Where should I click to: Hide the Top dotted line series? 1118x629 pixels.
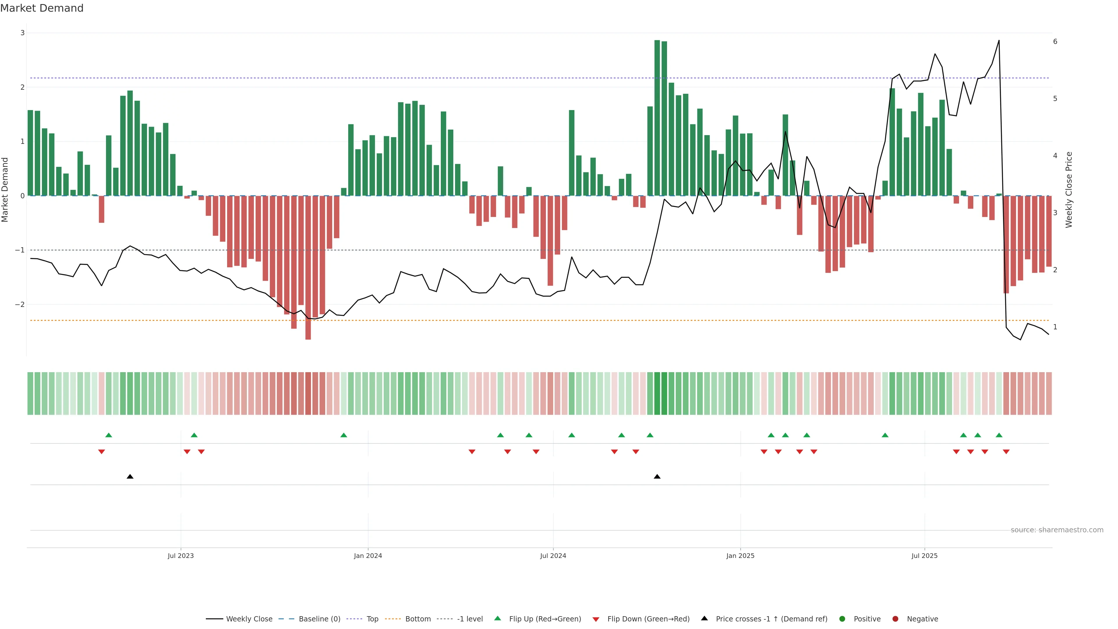(x=372, y=619)
